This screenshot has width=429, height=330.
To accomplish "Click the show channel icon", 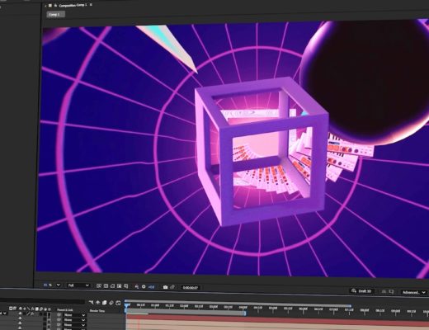I will click(137, 286).
